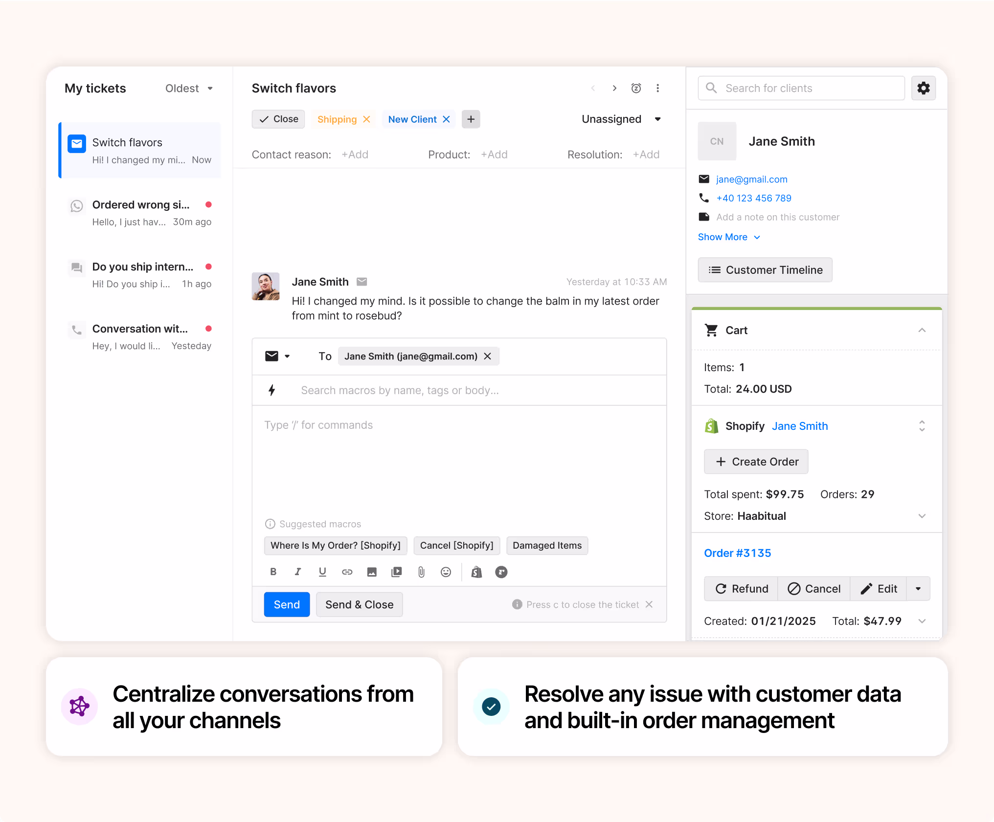Viewport: 994px width, 822px height.
Task: Attach a file with the paperclip icon
Action: pyautogui.click(x=421, y=572)
